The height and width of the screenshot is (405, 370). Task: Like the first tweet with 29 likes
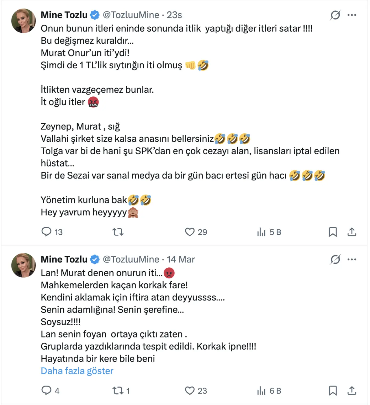190,232
